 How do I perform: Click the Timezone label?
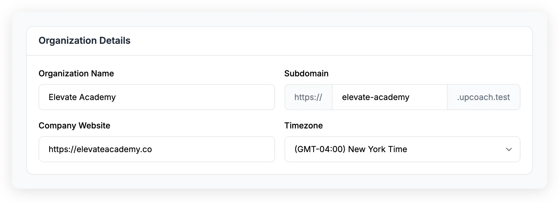click(304, 125)
